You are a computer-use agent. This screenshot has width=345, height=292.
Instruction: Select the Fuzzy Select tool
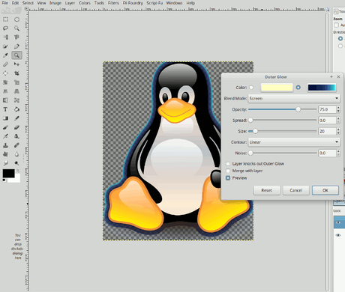tap(16, 28)
